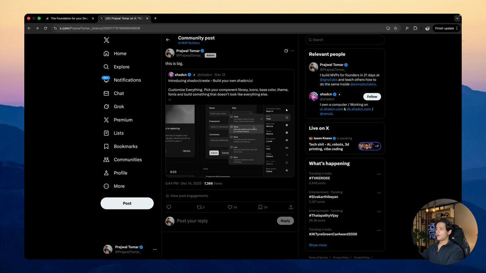Reload the page
The height and width of the screenshot is (273, 486).
click(45, 28)
